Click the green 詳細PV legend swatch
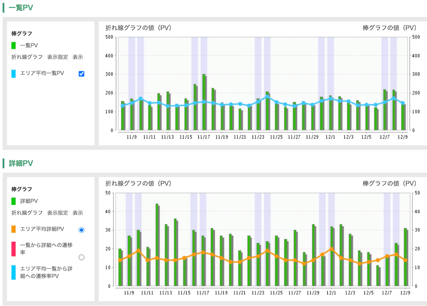This screenshot has height=306, width=427. click(14, 201)
